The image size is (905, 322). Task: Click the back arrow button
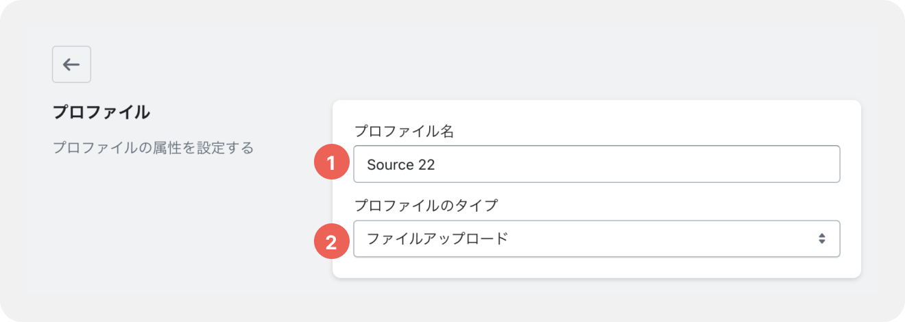pyautogui.click(x=71, y=64)
